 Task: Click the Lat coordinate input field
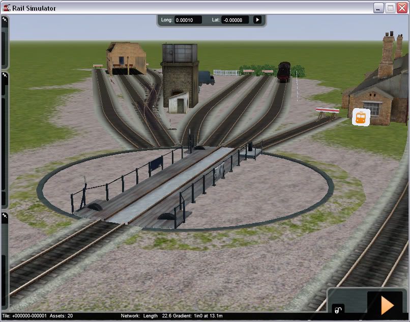click(235, 20)
